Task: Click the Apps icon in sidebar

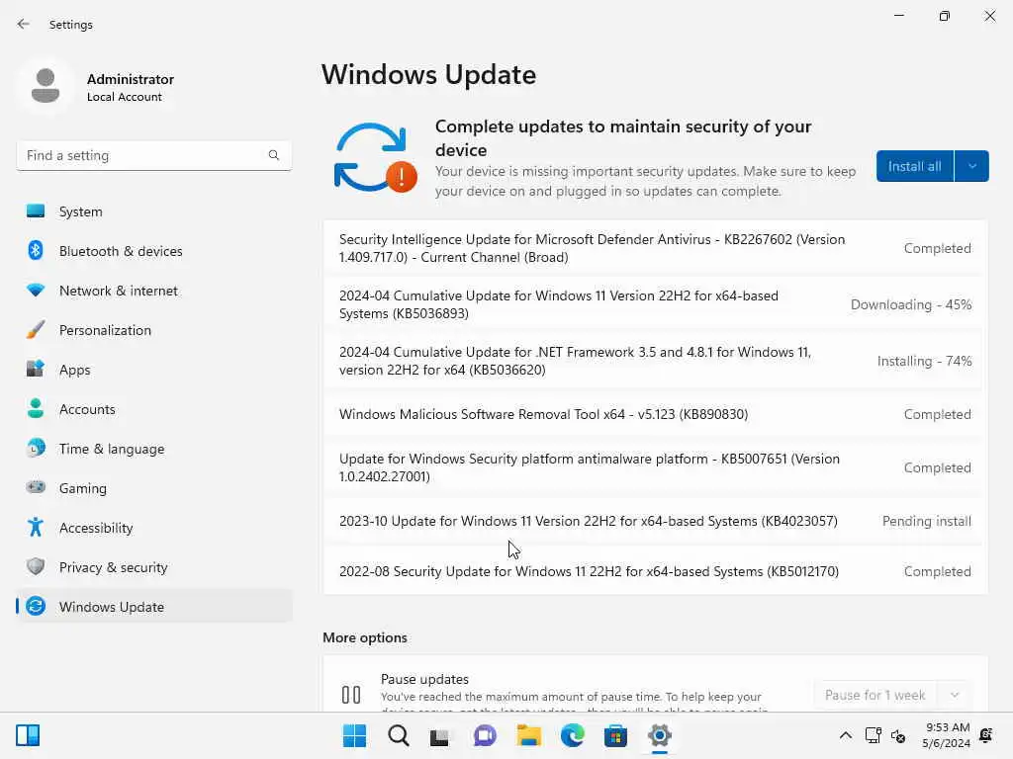Action: pyautogui.click(x=36, y=370)
